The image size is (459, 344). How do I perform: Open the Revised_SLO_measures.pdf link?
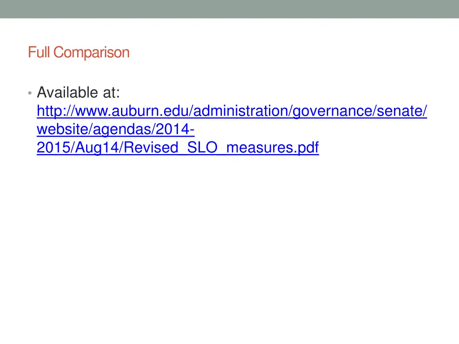point(178,147)
